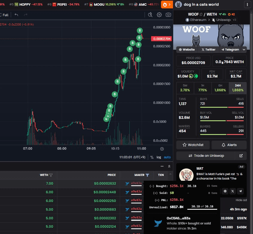The image size is (253, 234).
Task: Toggle log scale on chart
Action: tap(159, 157)
